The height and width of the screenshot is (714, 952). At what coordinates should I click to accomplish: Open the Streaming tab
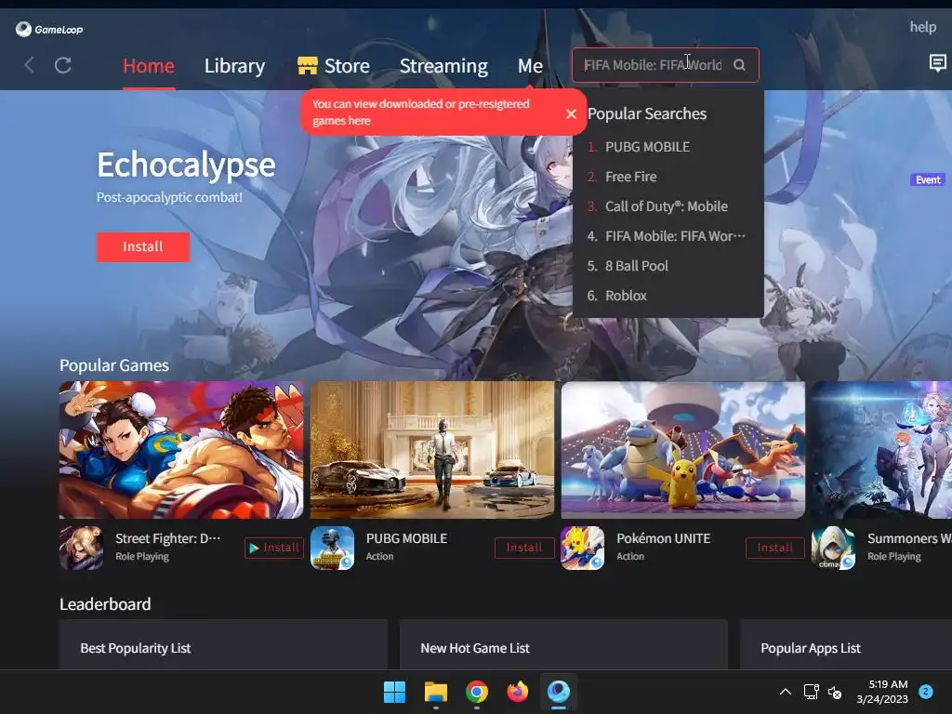pos(443,66)
